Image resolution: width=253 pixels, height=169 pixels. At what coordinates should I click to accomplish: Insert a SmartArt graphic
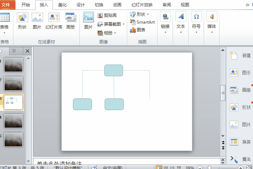pyautogui.click(x=142, y=22)
